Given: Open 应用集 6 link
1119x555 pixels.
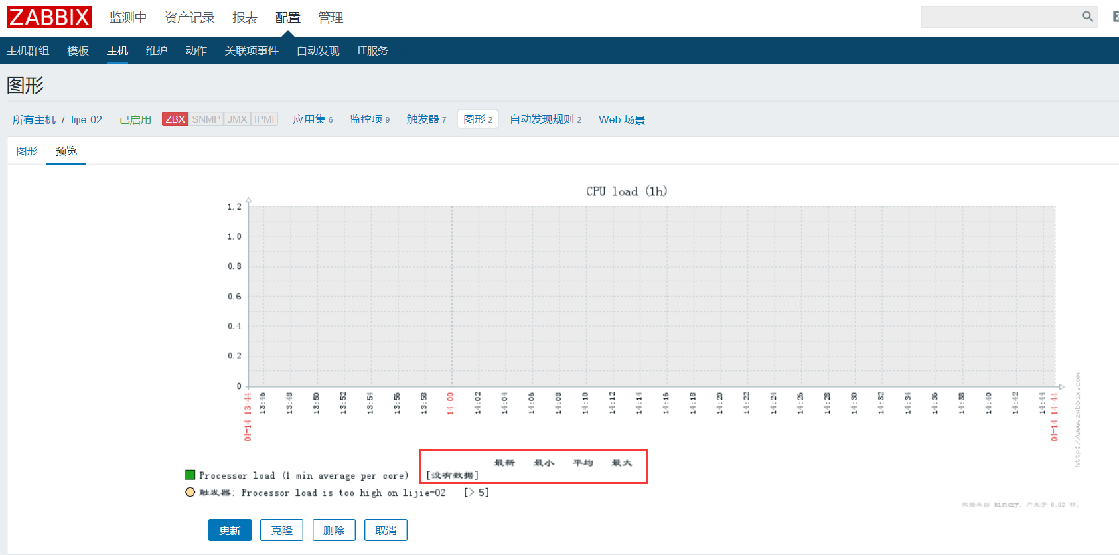Looking at the screenshot, I should (313, 119).
